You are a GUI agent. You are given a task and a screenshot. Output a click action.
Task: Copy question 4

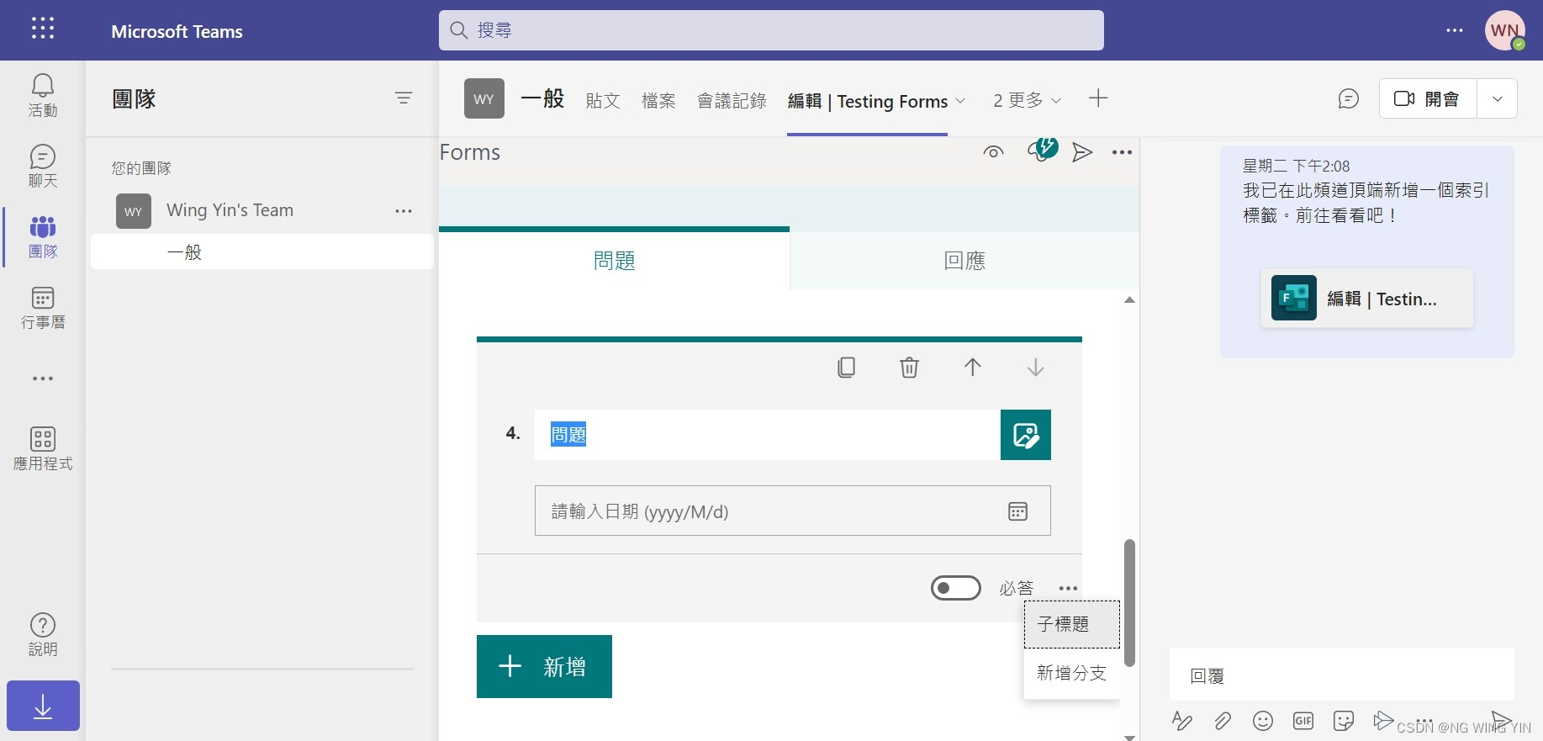[x=847, y=368]
